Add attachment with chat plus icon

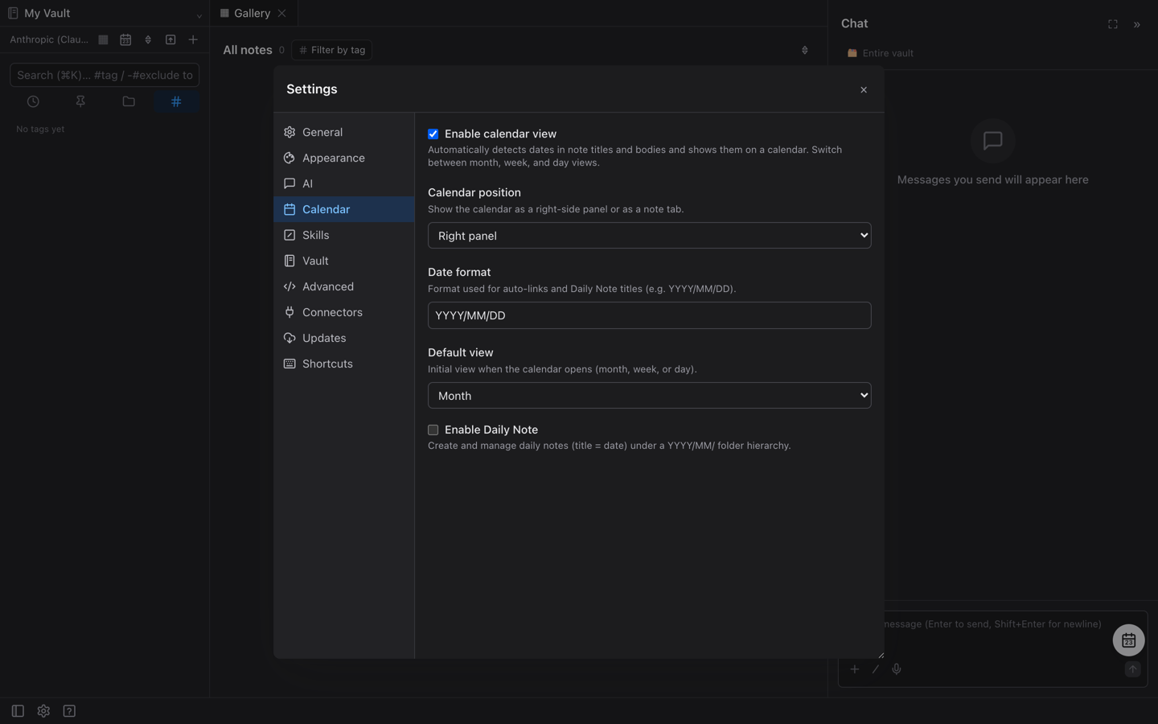pyautogui.click(x=854, y=669)
